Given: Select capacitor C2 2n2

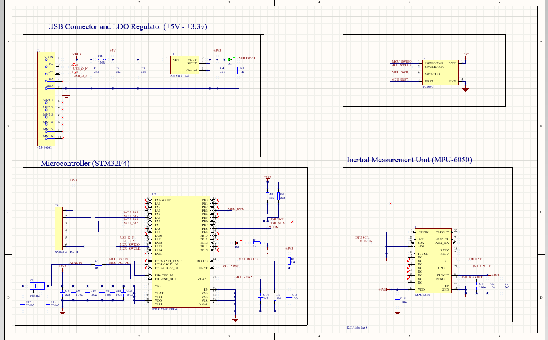Looking at the screenshot, I should click(112, 70).
